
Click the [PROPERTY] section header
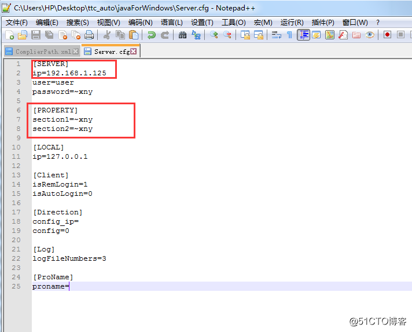pyautogui.click(x=56, y=110)
